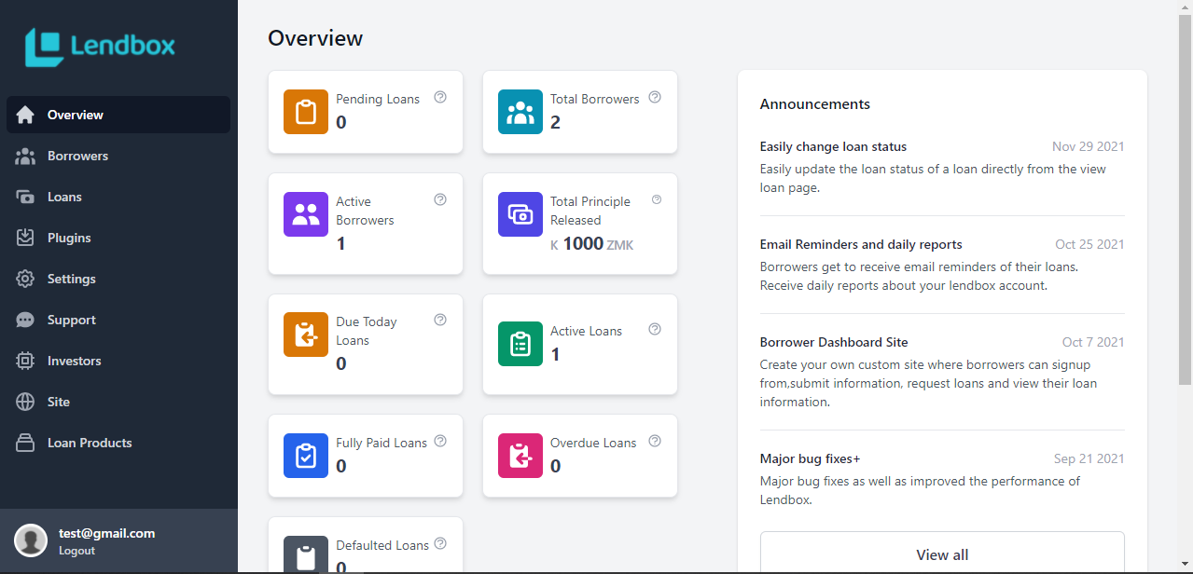The height and width of the screenshot is (574, 1193).
Task: Click the help icon beside Total Principle Released
Action: tap(655, 199)
